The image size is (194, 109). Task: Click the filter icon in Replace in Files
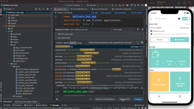138,30
